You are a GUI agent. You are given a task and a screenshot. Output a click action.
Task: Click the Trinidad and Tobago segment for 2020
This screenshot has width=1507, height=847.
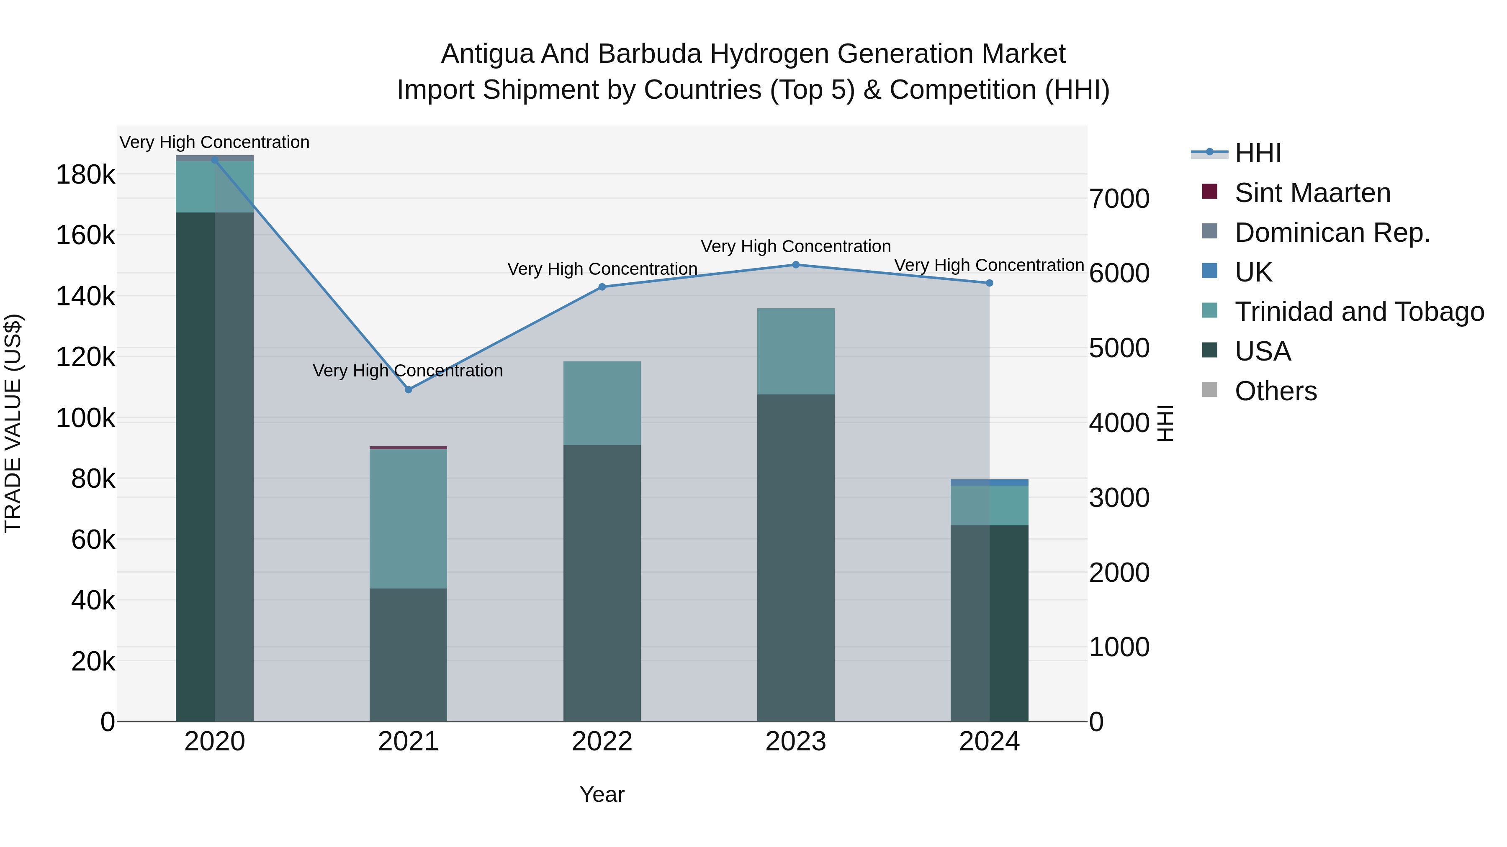(215, 187)
